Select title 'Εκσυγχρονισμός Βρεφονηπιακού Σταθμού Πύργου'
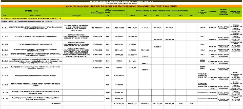The width and height of the screenshot is (243, 109). tap(35, 76)
